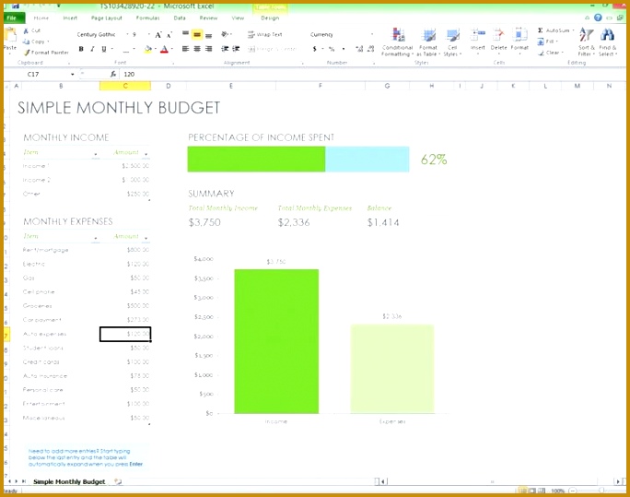Image resolution: width=630 pixels, height=497 pixels.
Task: Switch to the Data tab
Action: [180, 18]
